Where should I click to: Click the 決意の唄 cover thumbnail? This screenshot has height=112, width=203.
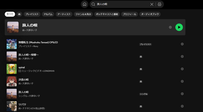coord(12,81)
